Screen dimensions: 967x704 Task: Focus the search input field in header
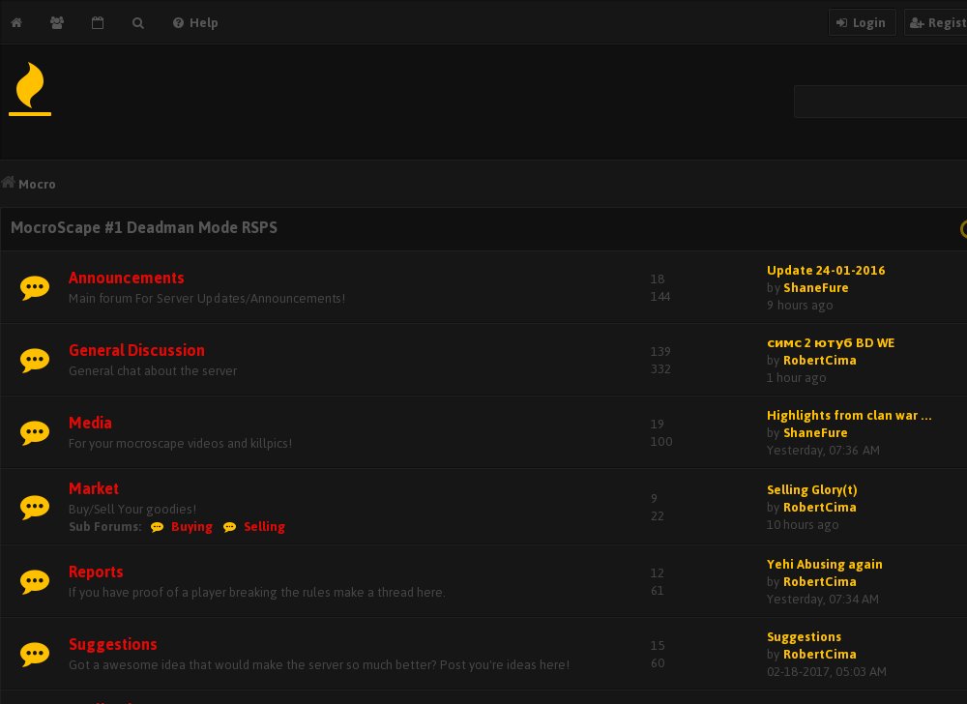tap(880, 102)
